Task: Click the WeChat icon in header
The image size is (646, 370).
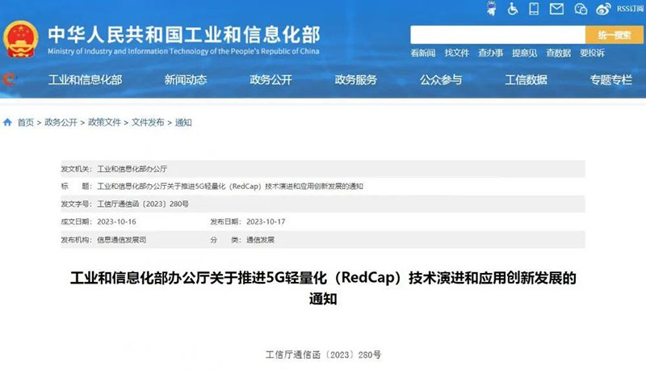Action: (x=580, y=10)
